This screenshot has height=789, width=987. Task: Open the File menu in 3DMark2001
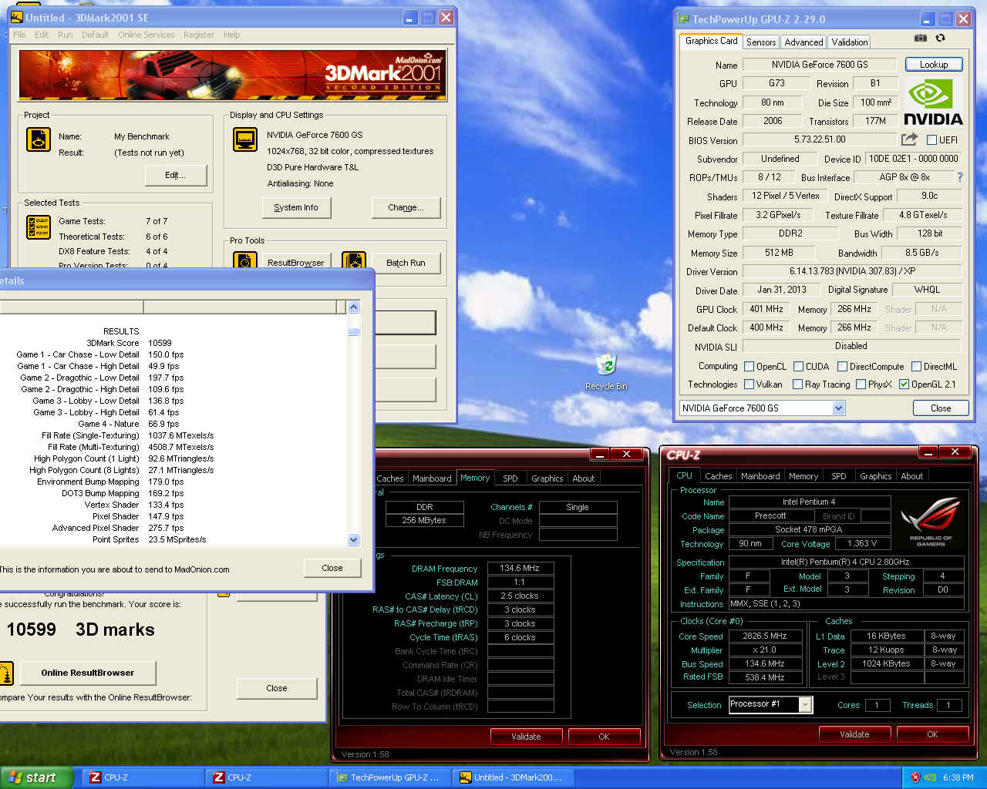point(19,35)
